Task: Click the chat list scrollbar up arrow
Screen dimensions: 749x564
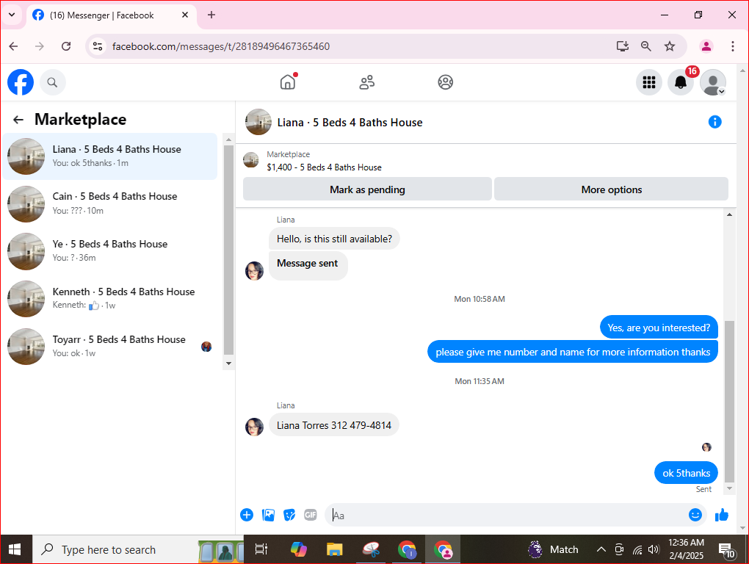Action: (229, 140)
